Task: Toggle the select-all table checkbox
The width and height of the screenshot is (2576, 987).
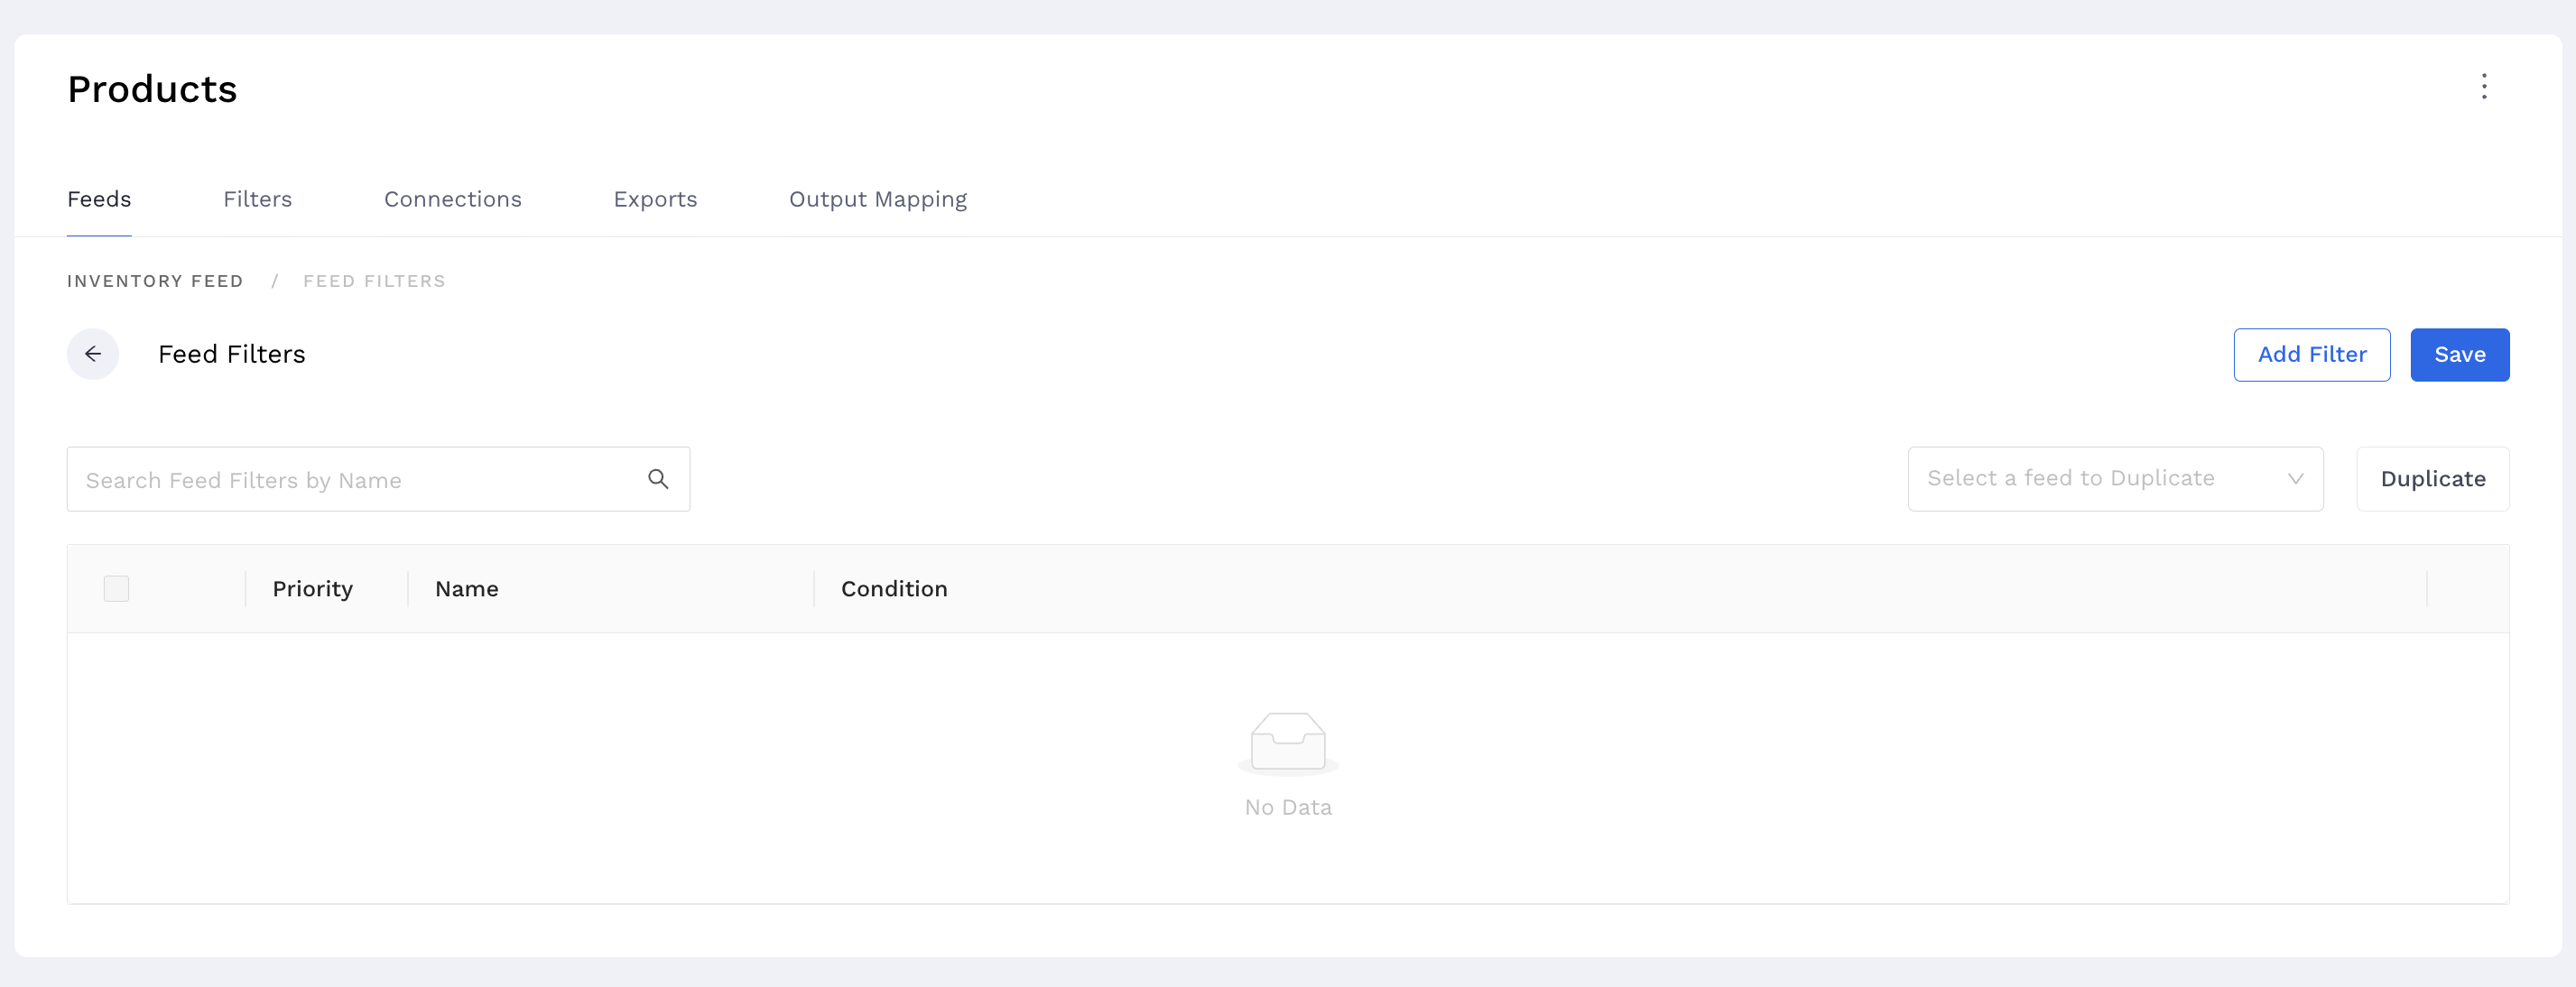Action: coord(116,589)
